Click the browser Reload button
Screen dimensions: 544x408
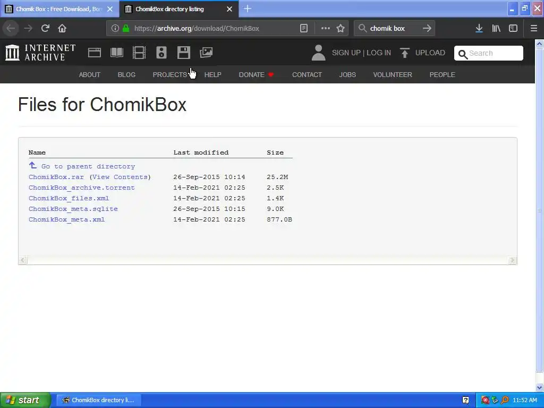click(45, 28)
